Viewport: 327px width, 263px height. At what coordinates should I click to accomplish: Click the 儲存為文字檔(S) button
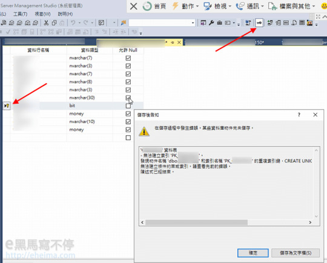[296, 253]
